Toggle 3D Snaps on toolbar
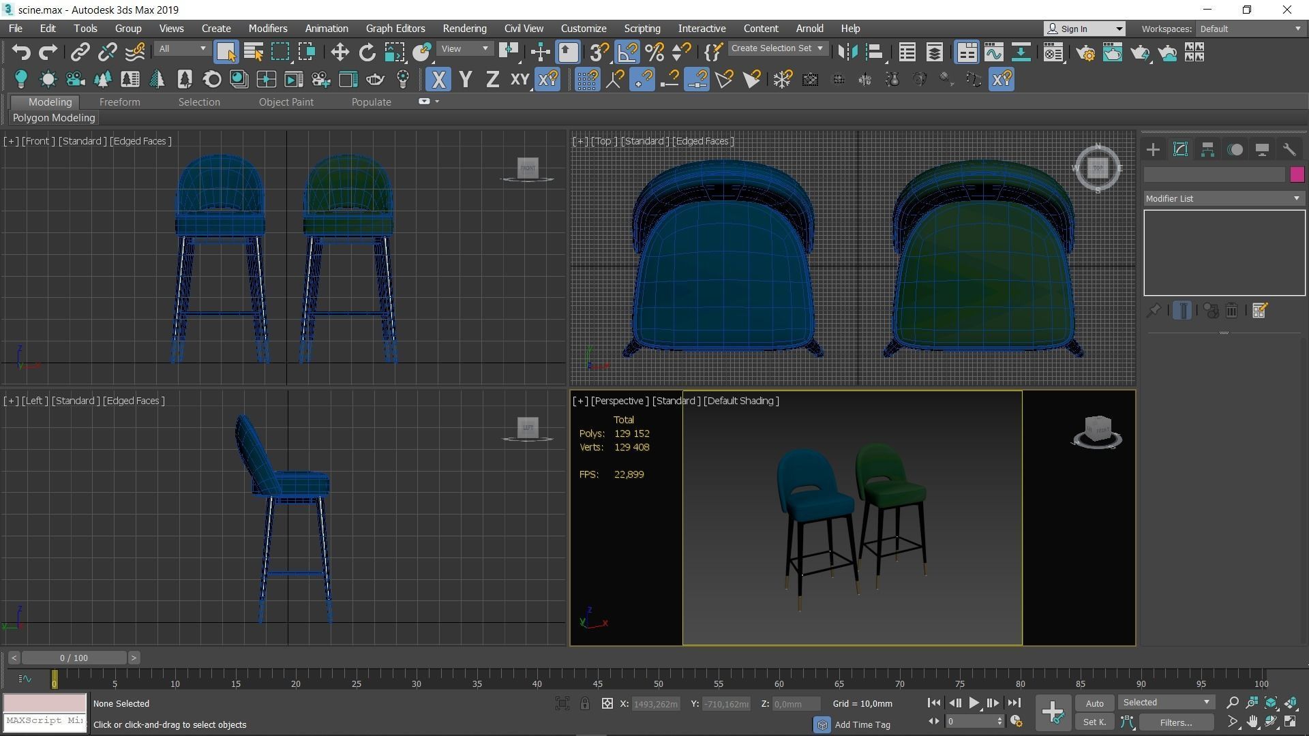 tap(599, 52)
